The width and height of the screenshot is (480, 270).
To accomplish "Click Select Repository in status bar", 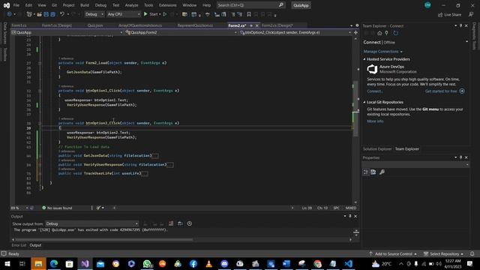I will point(443,253).
